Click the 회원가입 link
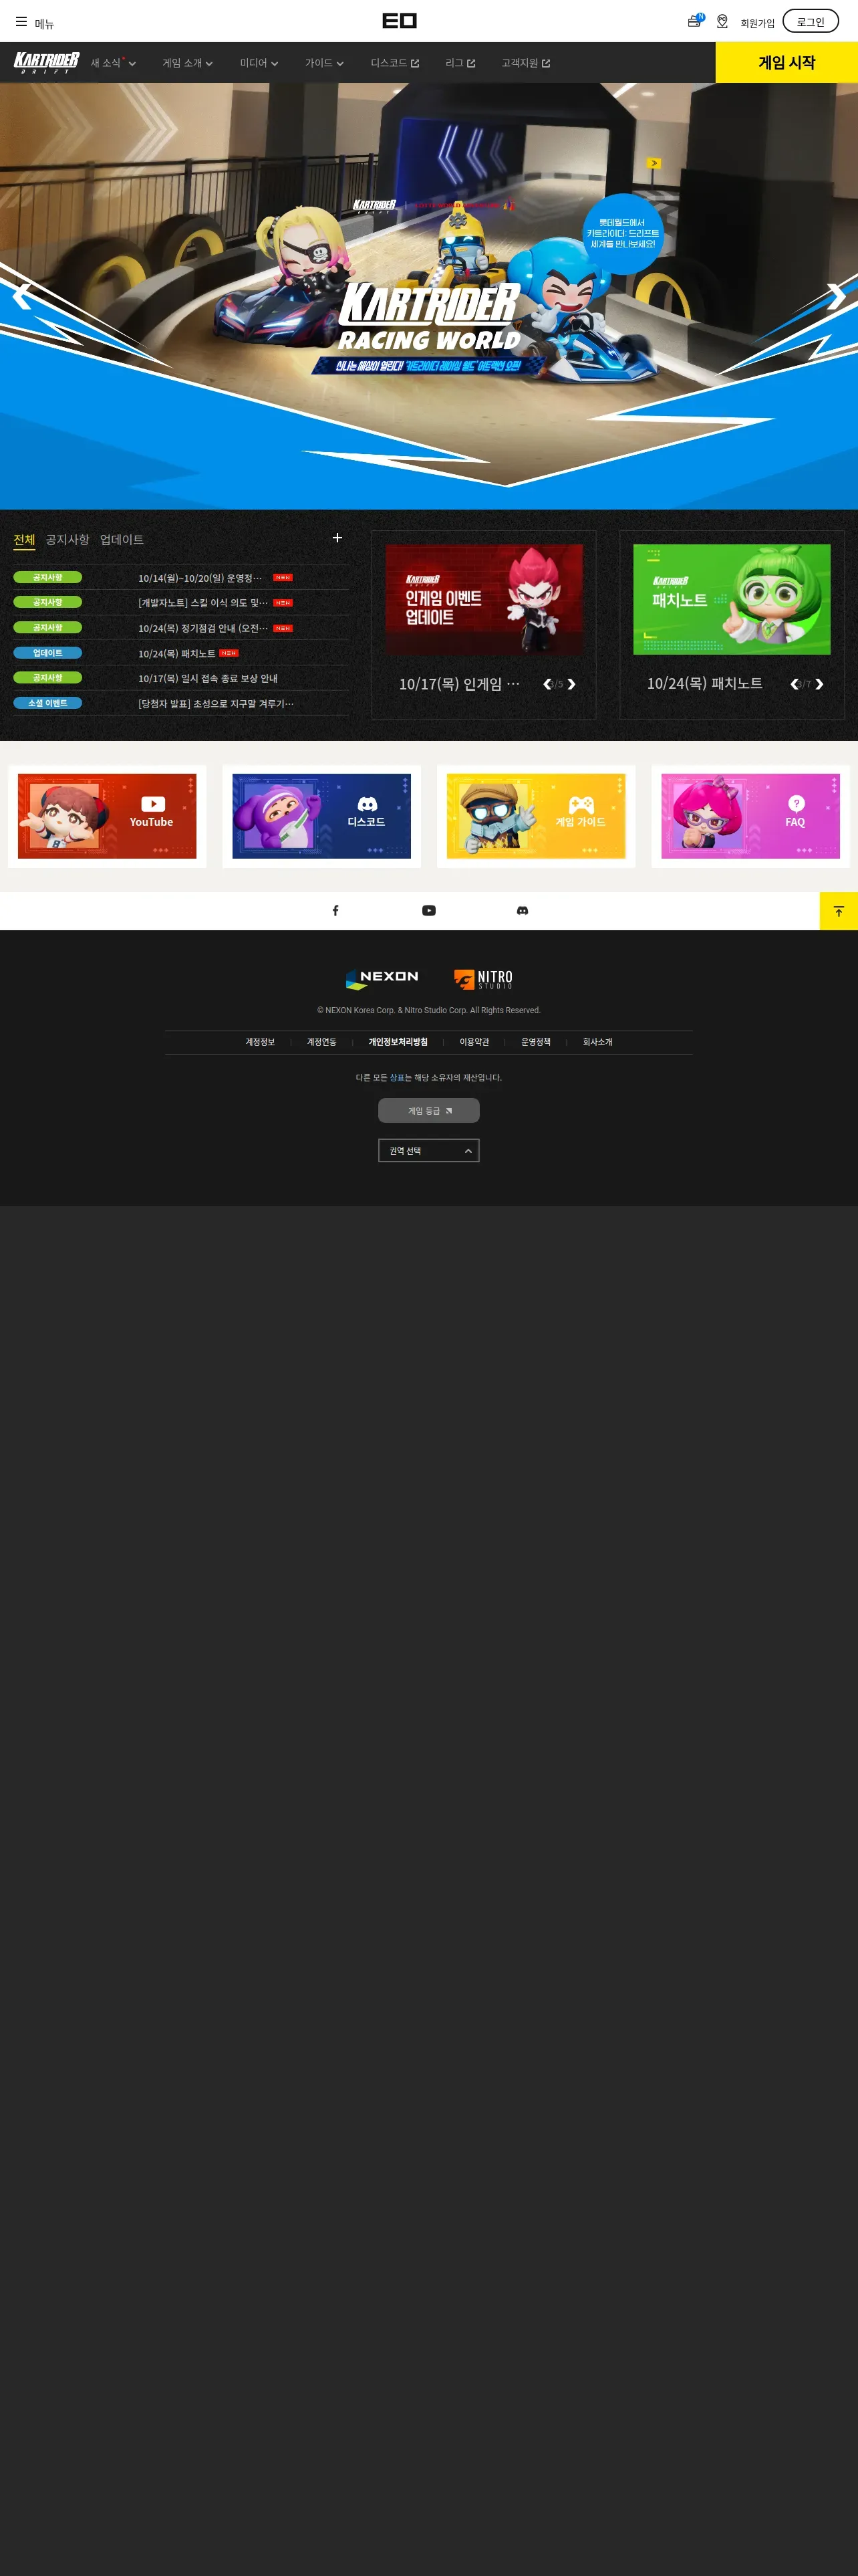Image resolution: width=858 pixels, height=2576 pixels. (757, 23)
